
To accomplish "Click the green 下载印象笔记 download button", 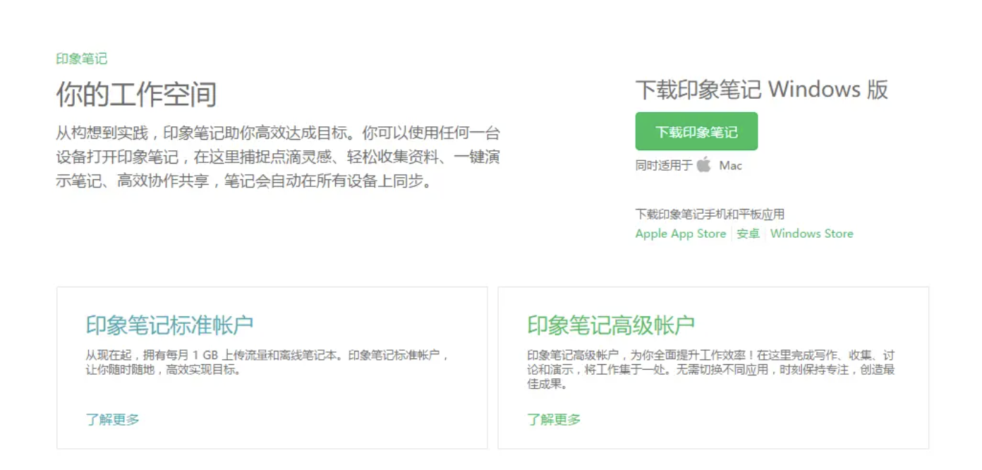I will 696,131.
